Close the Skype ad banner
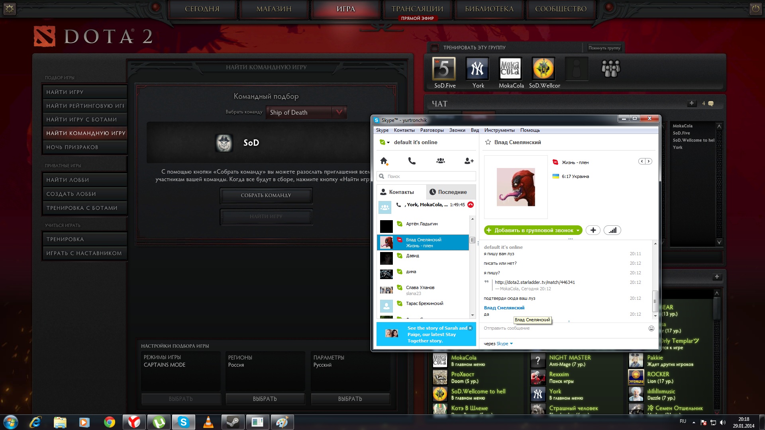765x430 pixels. pos(470,328)
